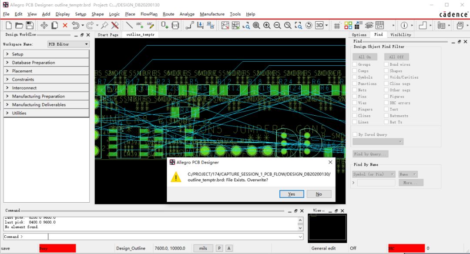Select the Add Text (ABC+) tool
Screen dimensions: 470x254
pos(140,26)
